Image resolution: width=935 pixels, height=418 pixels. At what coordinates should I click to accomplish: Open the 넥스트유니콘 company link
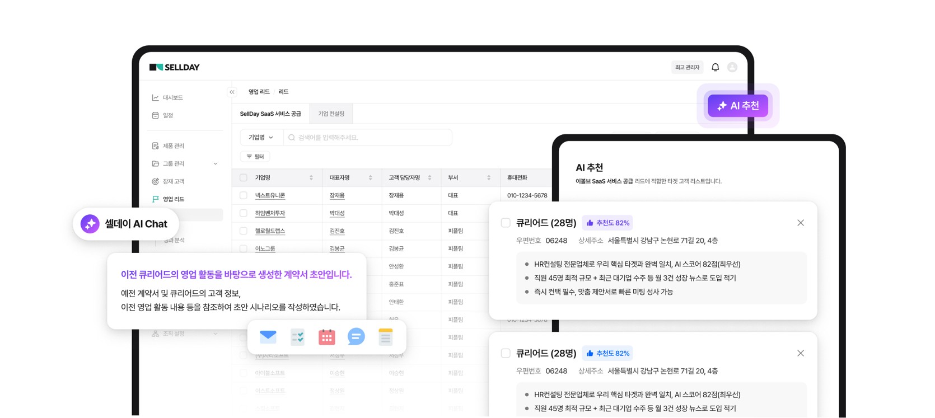click(270, 195)
